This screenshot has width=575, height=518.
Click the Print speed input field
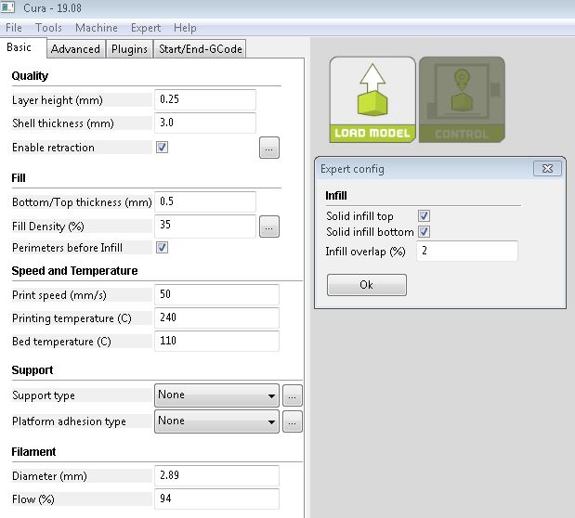click(216, 294)
